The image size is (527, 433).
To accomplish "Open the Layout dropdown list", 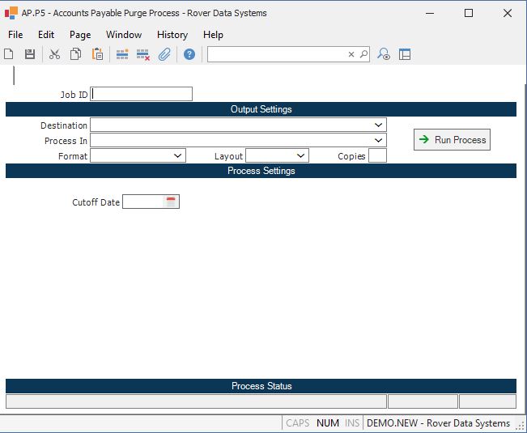I will click(x=300, y=155).
